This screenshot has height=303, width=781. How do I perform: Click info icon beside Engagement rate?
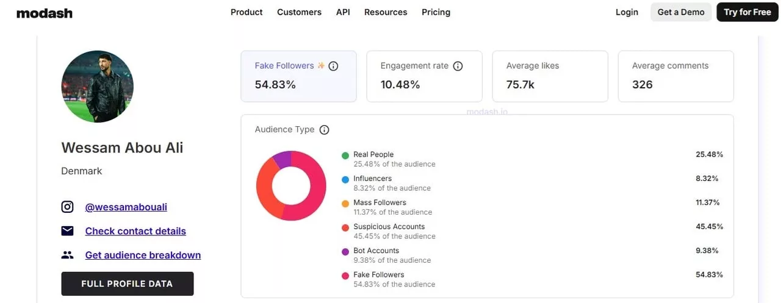[x=458, y=66]
